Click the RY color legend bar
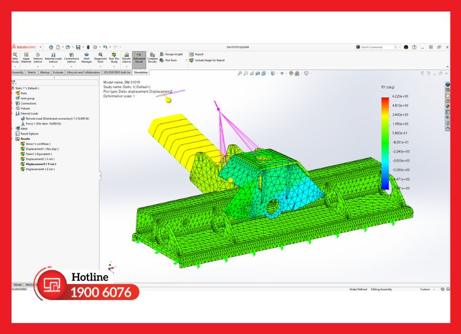Screen dimensions: 461x334 (385, 143)
